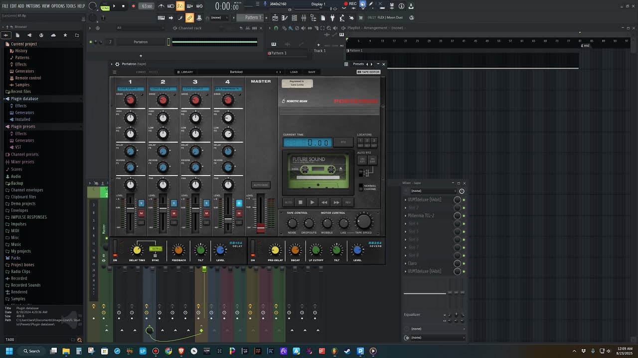Click the tape play button in Portatron
This screenshot has width=638, height=358.
point(313,202)
